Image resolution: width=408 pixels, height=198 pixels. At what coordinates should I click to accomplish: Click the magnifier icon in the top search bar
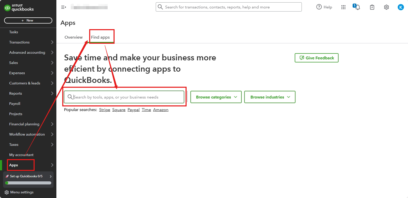tap(160, 7)
